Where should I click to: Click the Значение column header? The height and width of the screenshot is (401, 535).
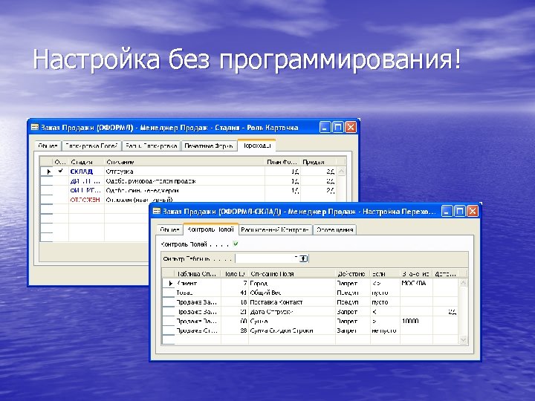416,273
